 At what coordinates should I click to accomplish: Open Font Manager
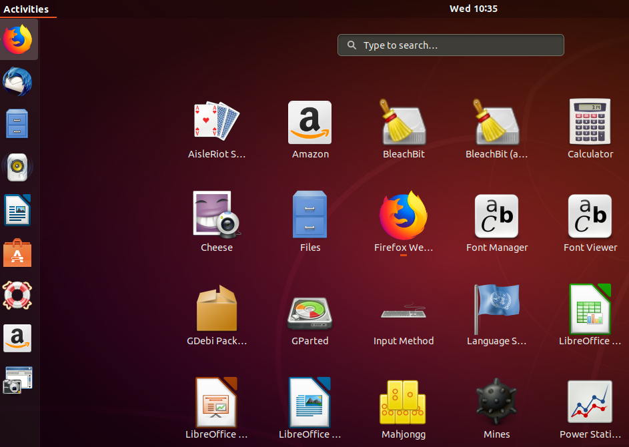pyautogui.click(x=497, y=222)
